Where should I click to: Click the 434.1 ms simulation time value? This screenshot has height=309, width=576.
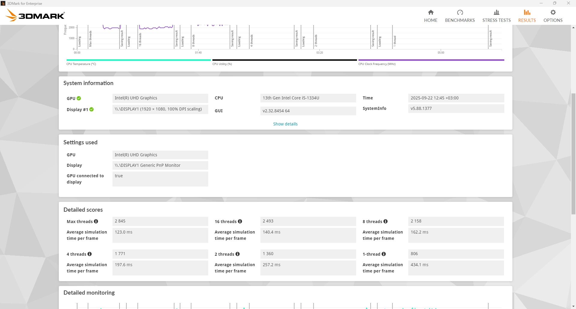456,268
